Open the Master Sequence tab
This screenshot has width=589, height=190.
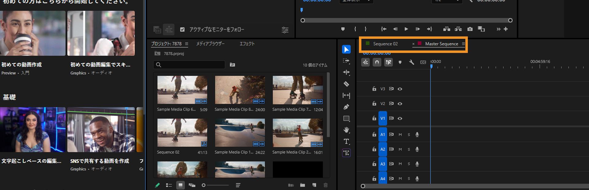click(441, 44)
